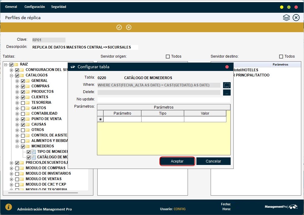The height and width of the screenshot is (215, 304).
Task: Click the ellipsis button beside the Delete field
Action: pos(227,92)
